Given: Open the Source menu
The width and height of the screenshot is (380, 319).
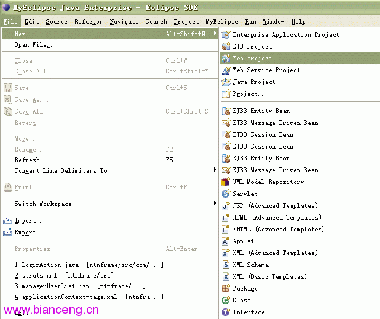Looking at the screenshot, I should tap(56, 21).
